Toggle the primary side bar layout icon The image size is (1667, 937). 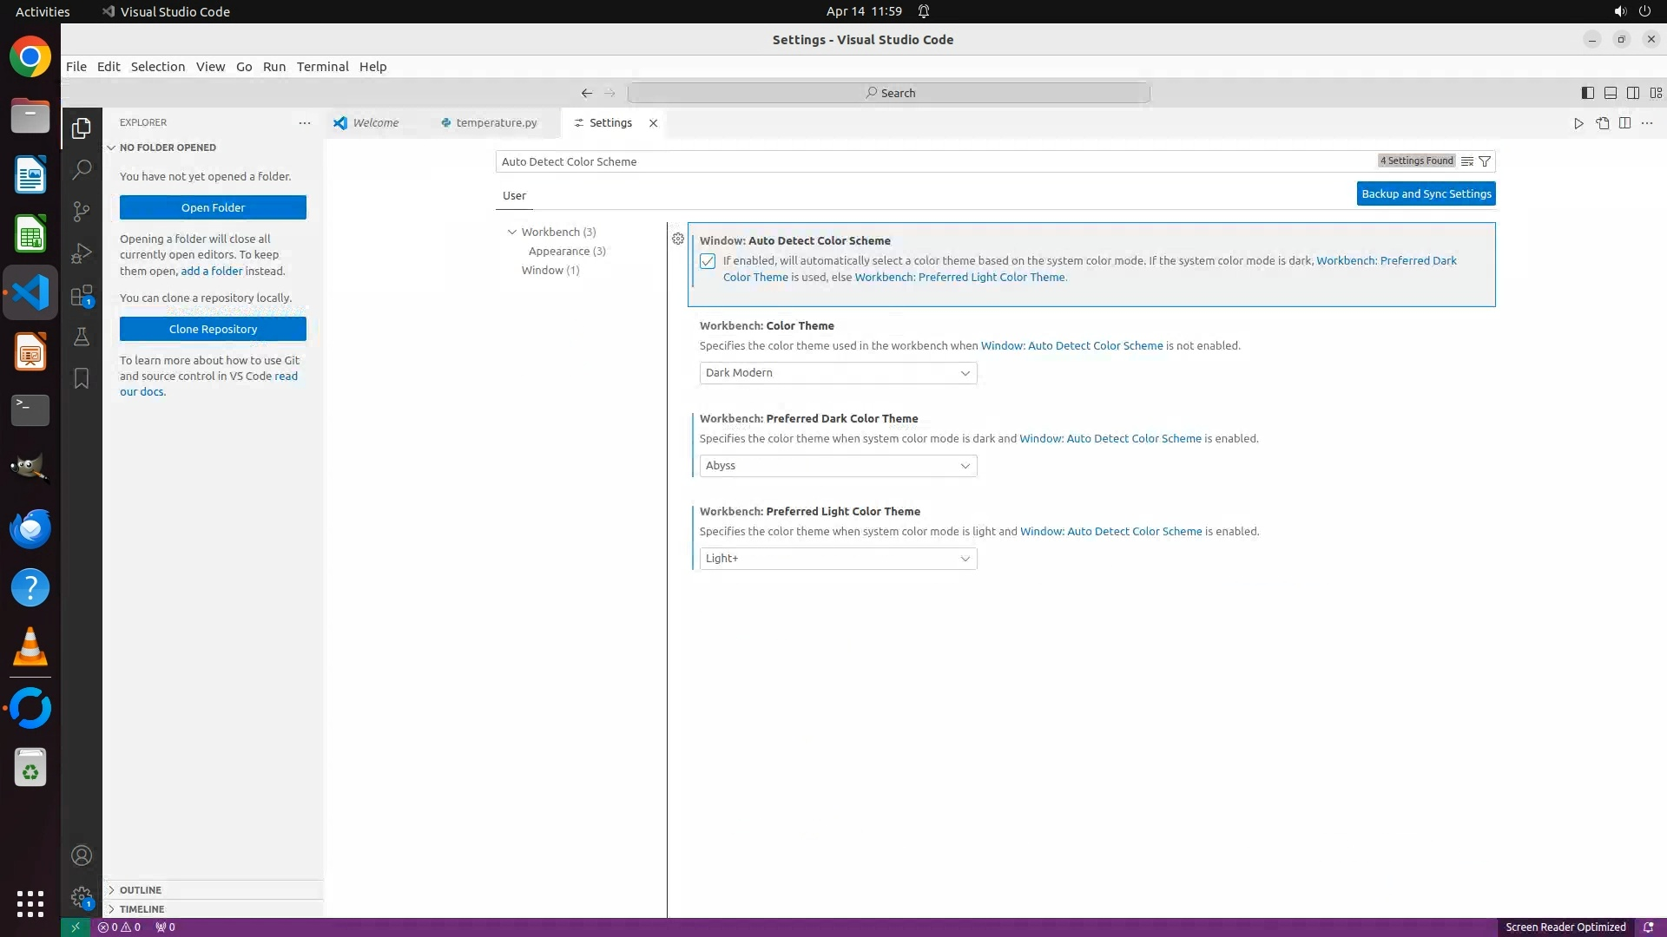coord(1587,93)
